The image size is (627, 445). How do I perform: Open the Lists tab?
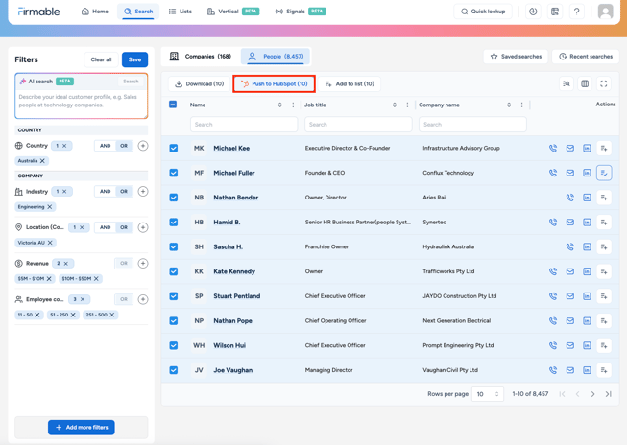coord(181,12)
